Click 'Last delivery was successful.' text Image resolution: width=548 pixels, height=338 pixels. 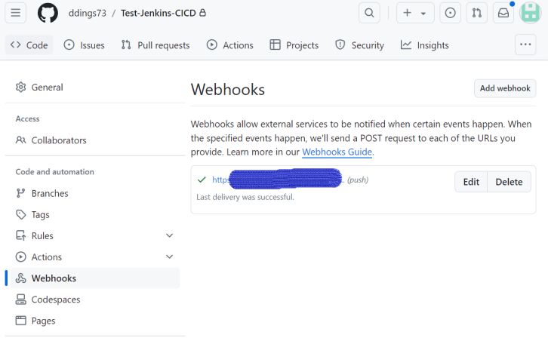[245, 197]
